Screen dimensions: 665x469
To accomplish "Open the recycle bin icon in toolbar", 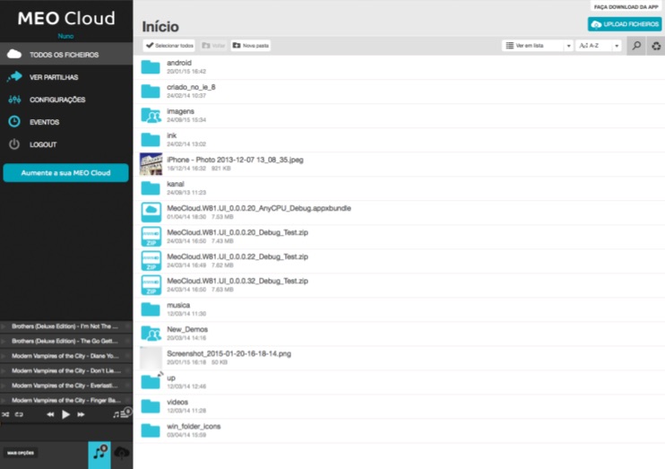I will tap(656, 46).
